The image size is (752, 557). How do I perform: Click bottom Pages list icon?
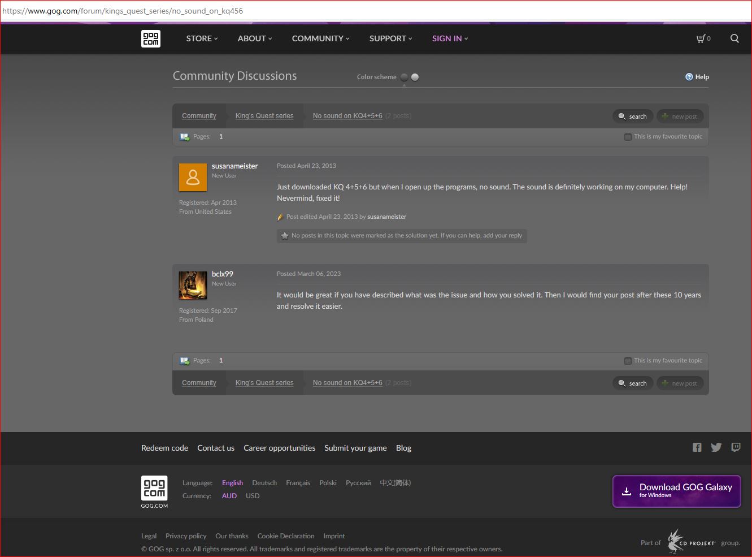coord(184,360)
